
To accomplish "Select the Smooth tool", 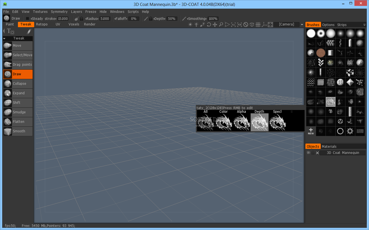I will pyautogui.click(x=18, y=131).
